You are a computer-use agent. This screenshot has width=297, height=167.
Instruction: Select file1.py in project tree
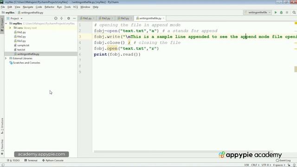(x=21, y=32)
